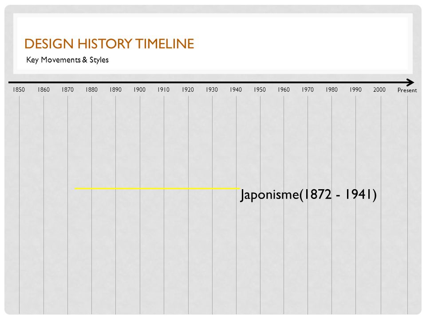
Task: Click the 2000 year label
Action: coord(379,90)
